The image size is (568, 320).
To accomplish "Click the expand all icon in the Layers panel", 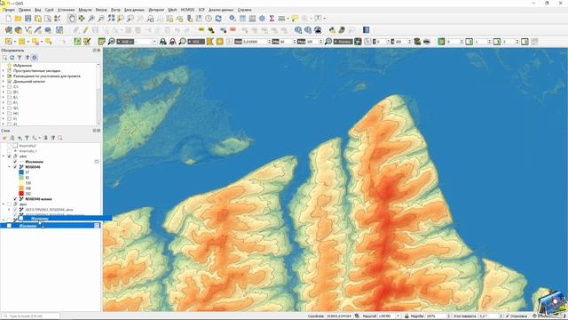I will point(45,138).
